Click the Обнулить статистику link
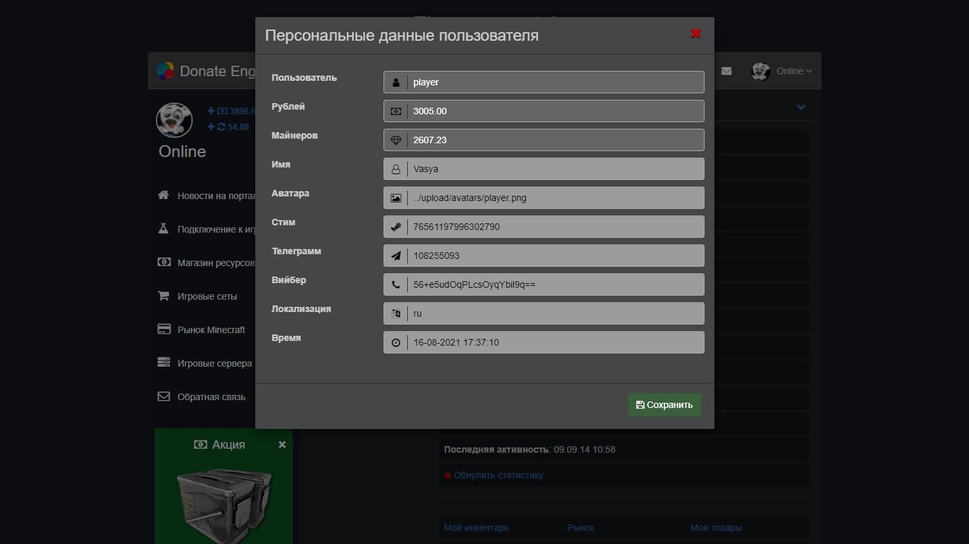The height and width of the screenshot is (544, 969). (x=498, y=475)
